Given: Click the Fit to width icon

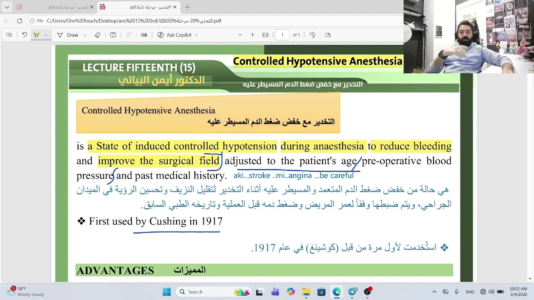Looking at the screenshot, I should coord(265,35).
